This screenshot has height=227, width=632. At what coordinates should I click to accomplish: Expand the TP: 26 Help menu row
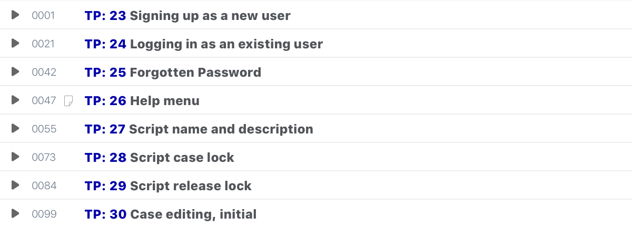click(15, 100)
